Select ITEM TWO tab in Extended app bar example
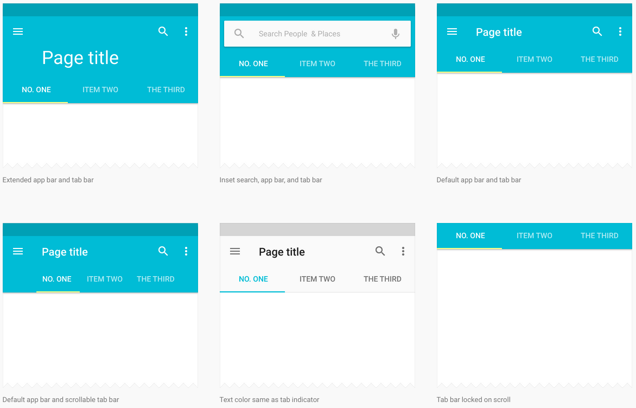This screenshot has height=408, width=636. point(100,90)
